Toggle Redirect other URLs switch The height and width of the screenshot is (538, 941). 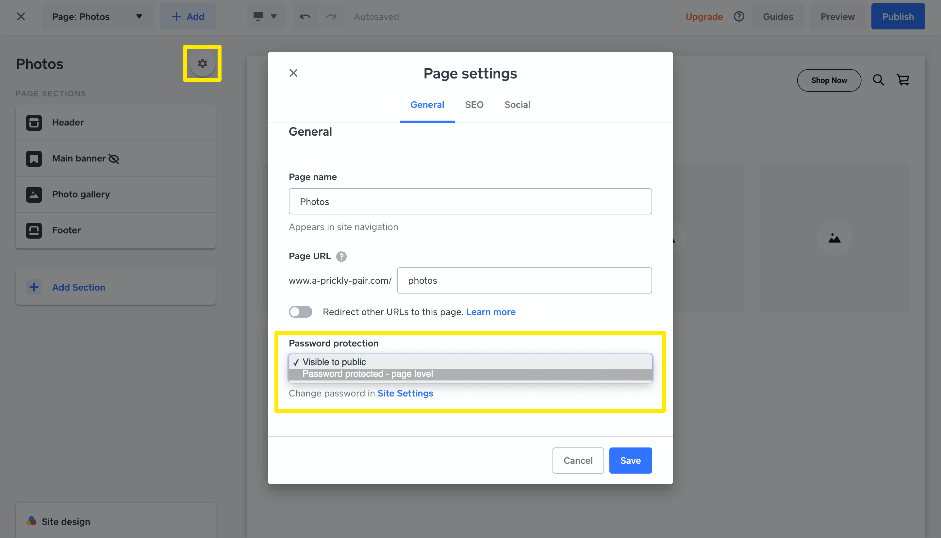(300, 312)
